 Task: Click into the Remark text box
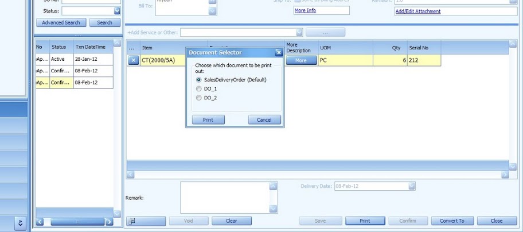[x=225, y=198]
